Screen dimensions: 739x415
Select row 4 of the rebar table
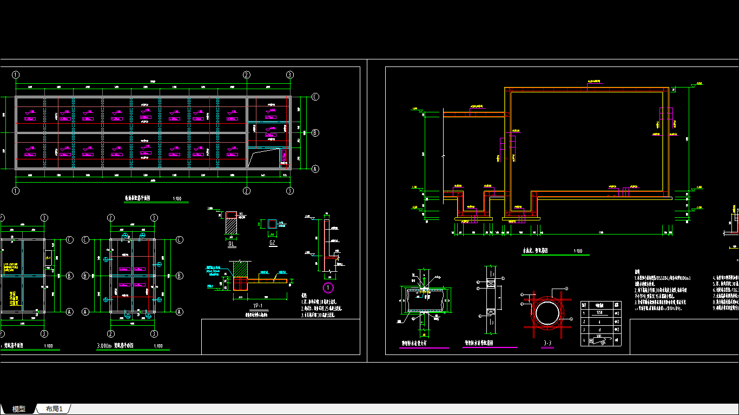pos(601,341)
